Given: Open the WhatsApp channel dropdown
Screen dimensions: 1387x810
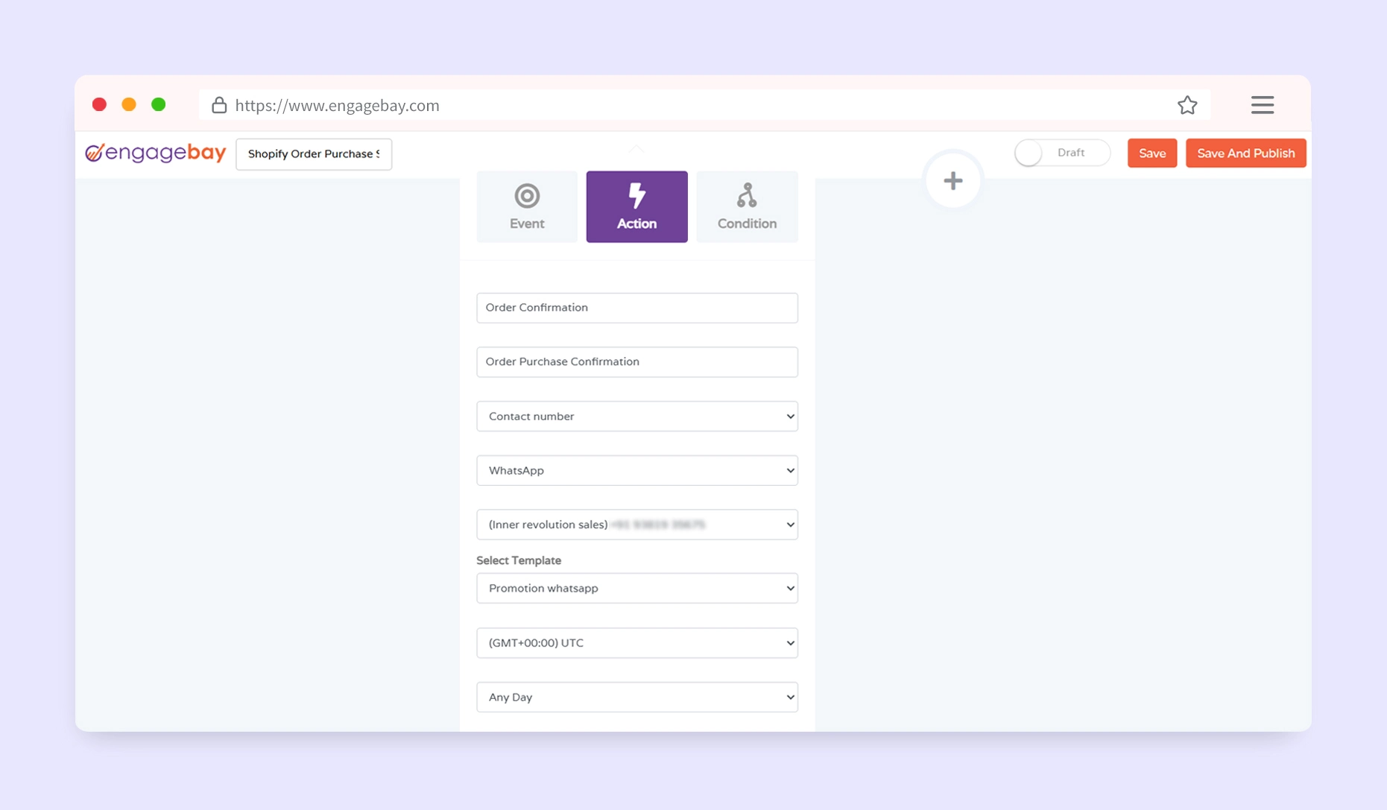Looking at the screenshot, I should click(636, 471).
